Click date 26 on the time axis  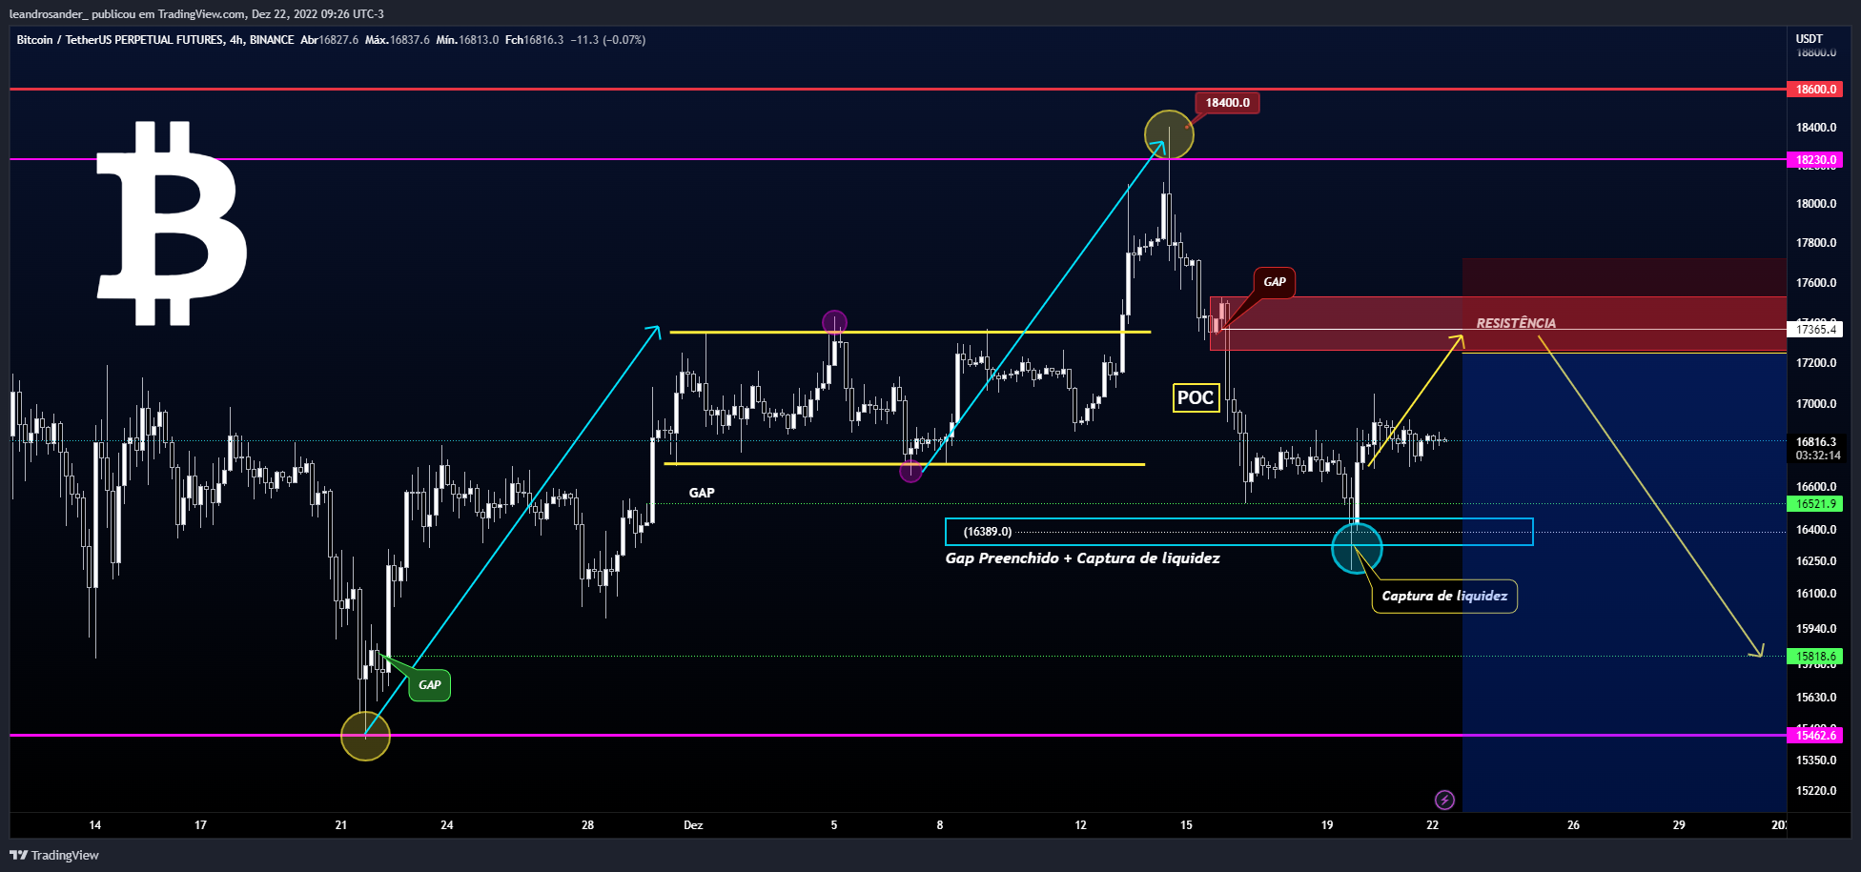[x=1573, y=825]
